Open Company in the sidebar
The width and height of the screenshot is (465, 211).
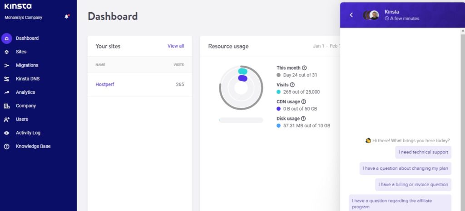(x=26, y=106)
